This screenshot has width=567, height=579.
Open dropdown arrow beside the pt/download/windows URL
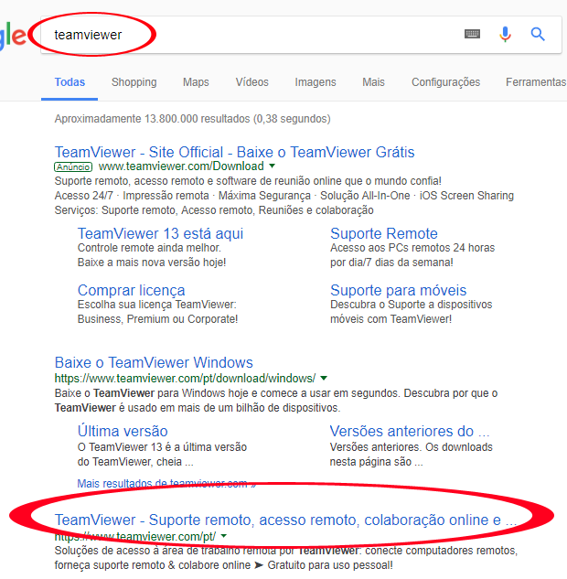324,378
